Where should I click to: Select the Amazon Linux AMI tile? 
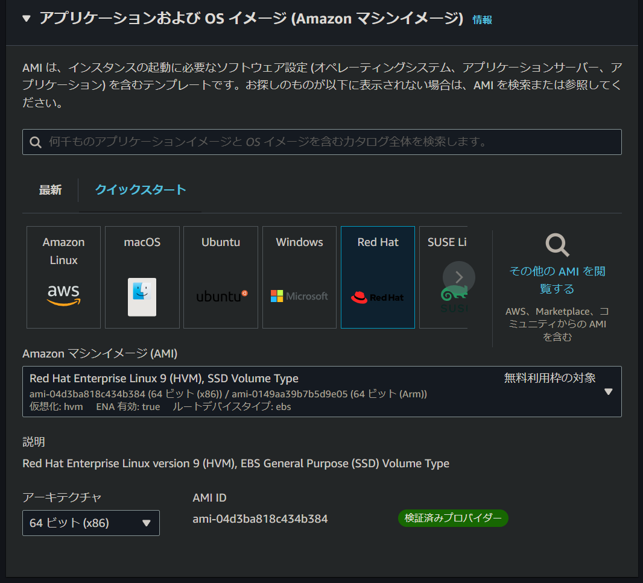pyautogui.click(x=63, y=277)
